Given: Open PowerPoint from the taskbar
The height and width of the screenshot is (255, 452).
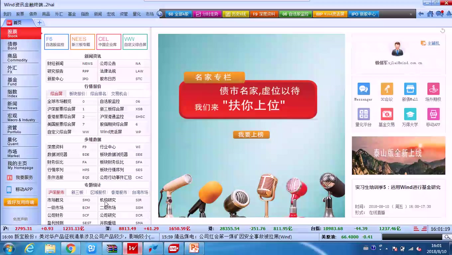Looking at the screenshot, I should point(194,248).
